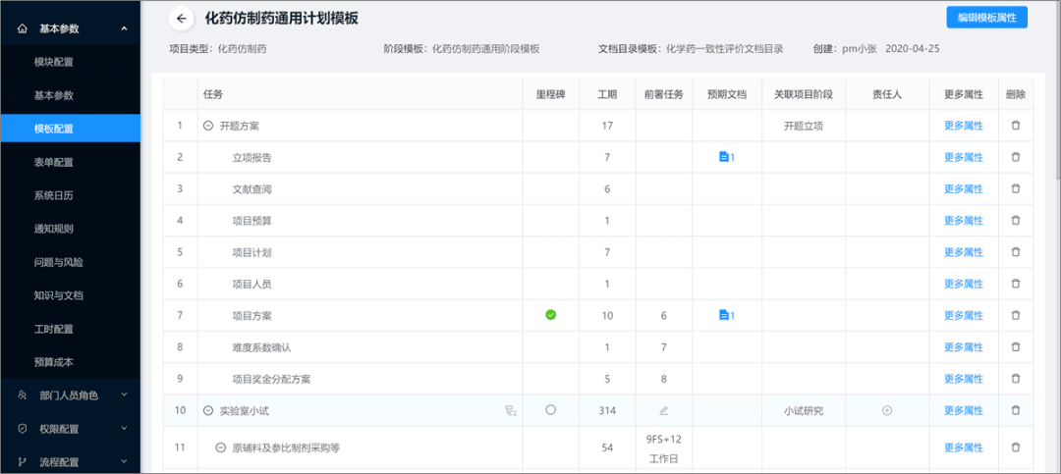Add responsible person plus icon for 实验室小试
The height and width of the screenshot is (474, 1061).
point(887,410)
